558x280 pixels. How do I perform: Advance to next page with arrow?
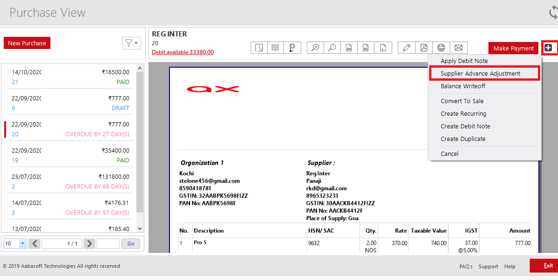click(x=89, y=243)
